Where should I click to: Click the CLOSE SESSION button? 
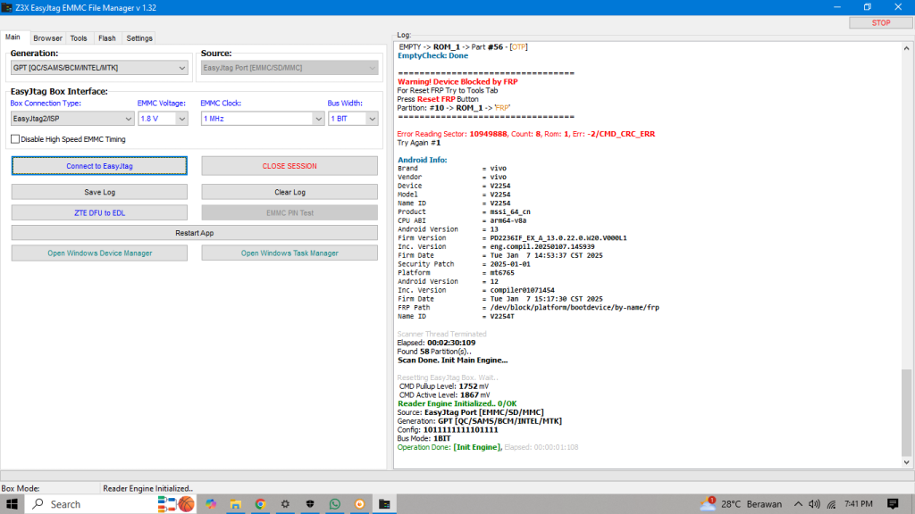click(290, 166)
